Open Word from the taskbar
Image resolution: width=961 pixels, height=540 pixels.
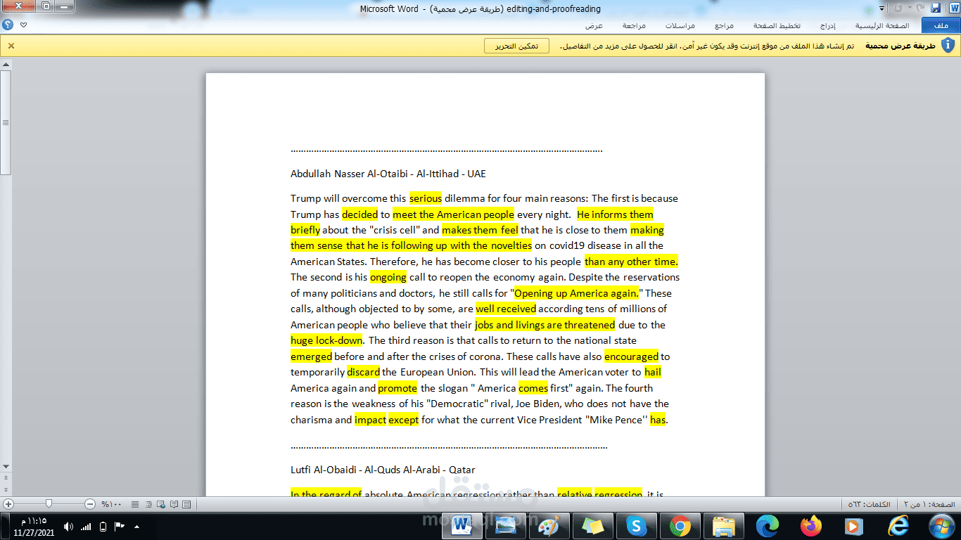[x=462, y=526]
